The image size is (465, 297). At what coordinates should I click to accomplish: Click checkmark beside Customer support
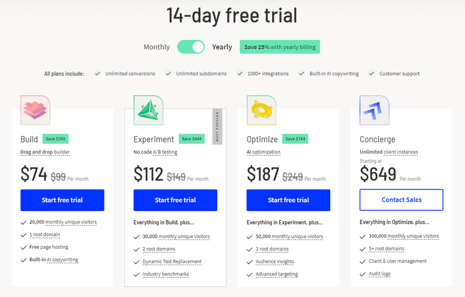(371, 74)
